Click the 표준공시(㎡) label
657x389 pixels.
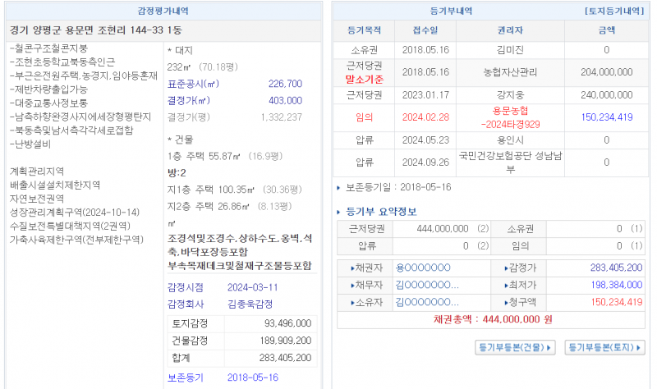coord(193,84)
